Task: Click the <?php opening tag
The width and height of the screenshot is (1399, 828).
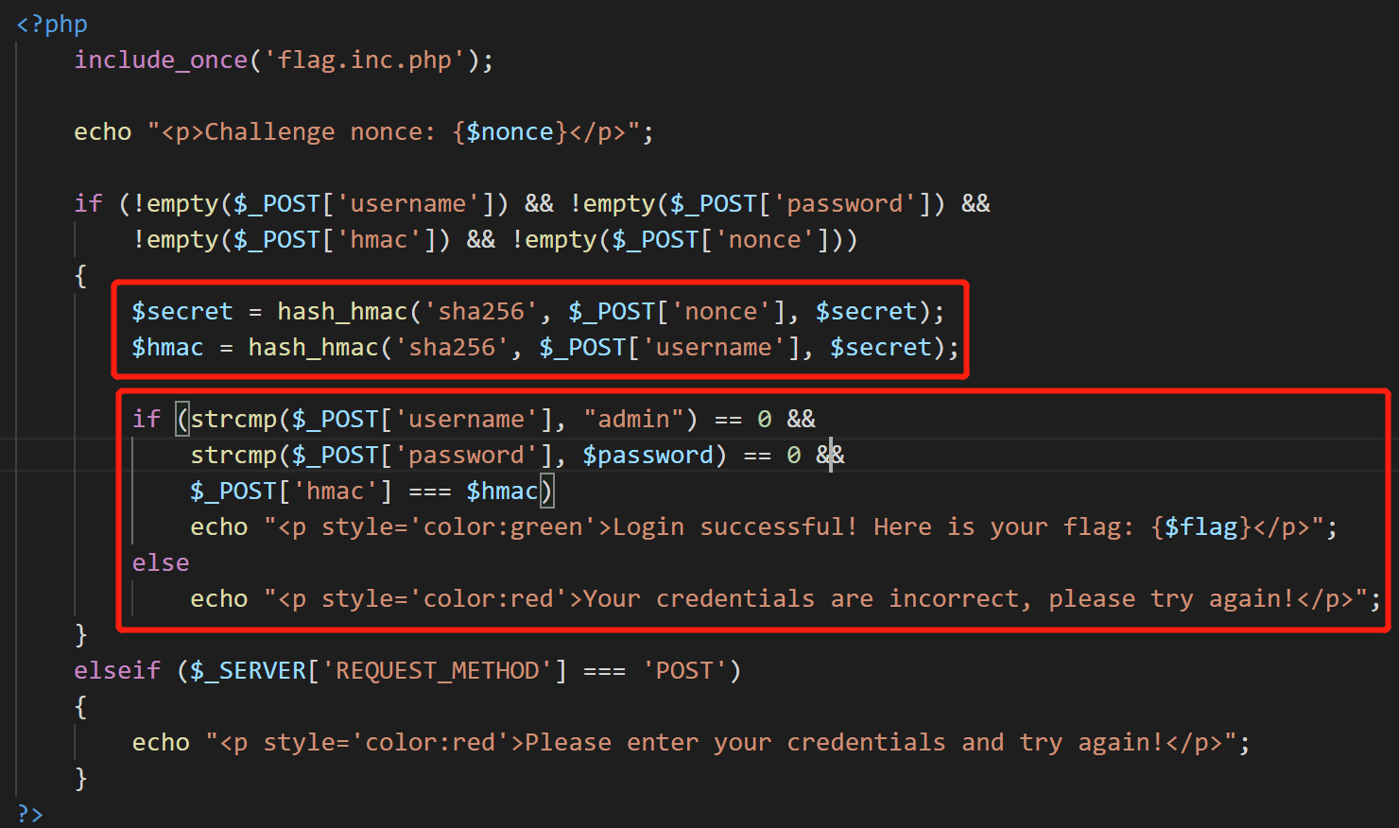Action: point(52,24)
